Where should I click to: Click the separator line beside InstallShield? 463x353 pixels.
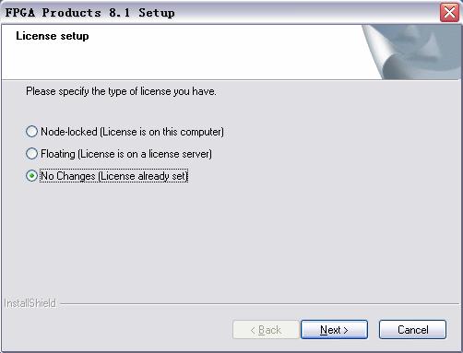point(259,304)
